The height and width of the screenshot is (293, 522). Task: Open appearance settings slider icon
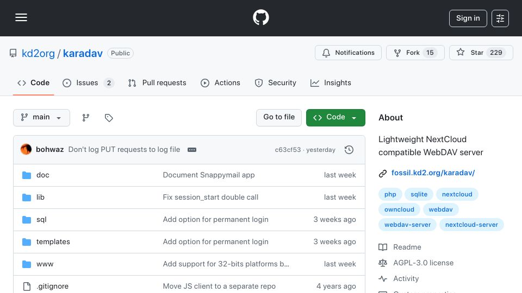(x=500, y=18)
